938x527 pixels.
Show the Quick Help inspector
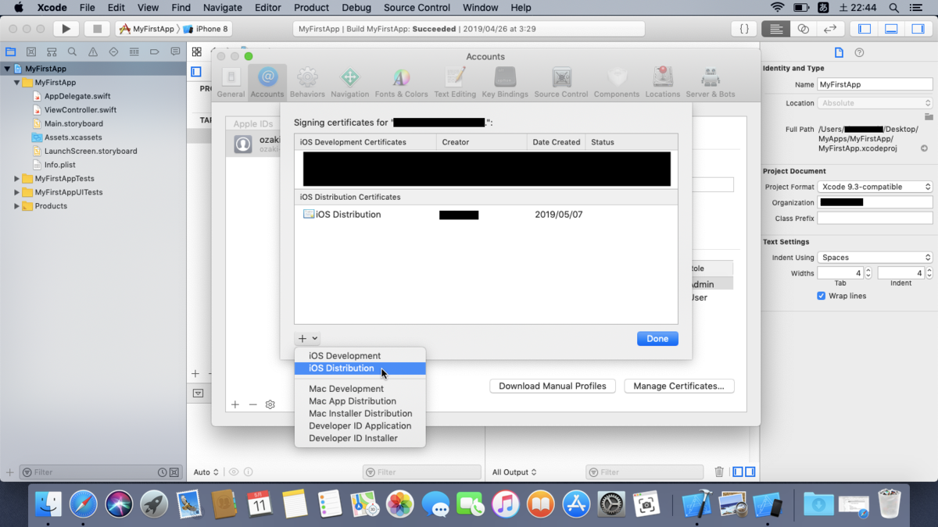click(859, 52)
